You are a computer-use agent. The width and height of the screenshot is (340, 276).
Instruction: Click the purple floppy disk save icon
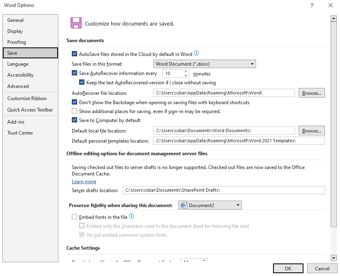tap(76, 23)
